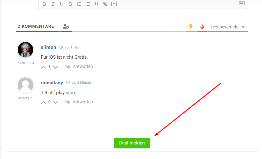Toggle bold formatting in comment editor
This screenshot has height=159, width=262.
tap(44, 4)
